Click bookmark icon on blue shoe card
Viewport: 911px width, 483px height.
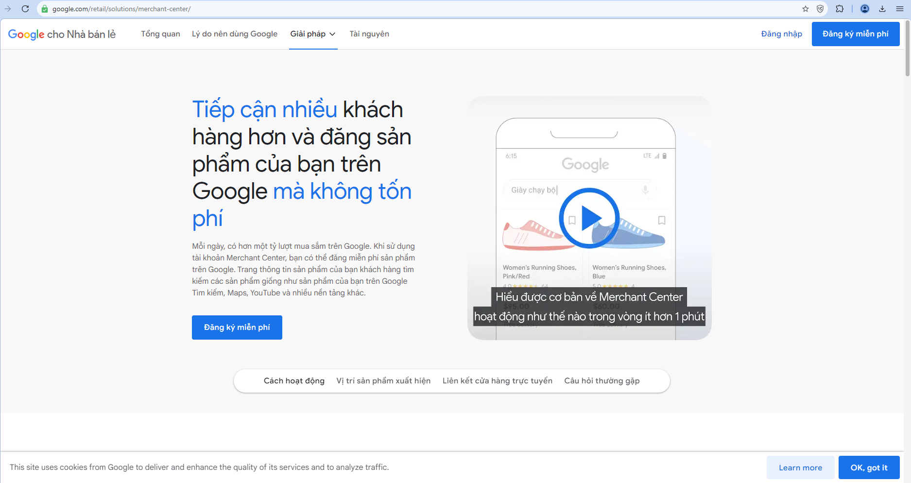click(x=662, y=221)
